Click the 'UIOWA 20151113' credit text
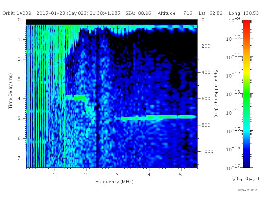This screenshot has width=263, height=197. click(248, 190)
